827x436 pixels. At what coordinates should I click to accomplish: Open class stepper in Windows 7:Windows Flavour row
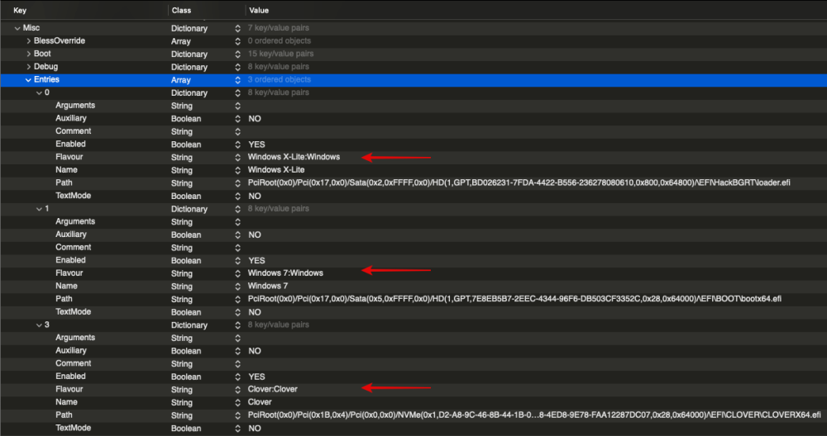pyautogui.click(x=238, y=273)
